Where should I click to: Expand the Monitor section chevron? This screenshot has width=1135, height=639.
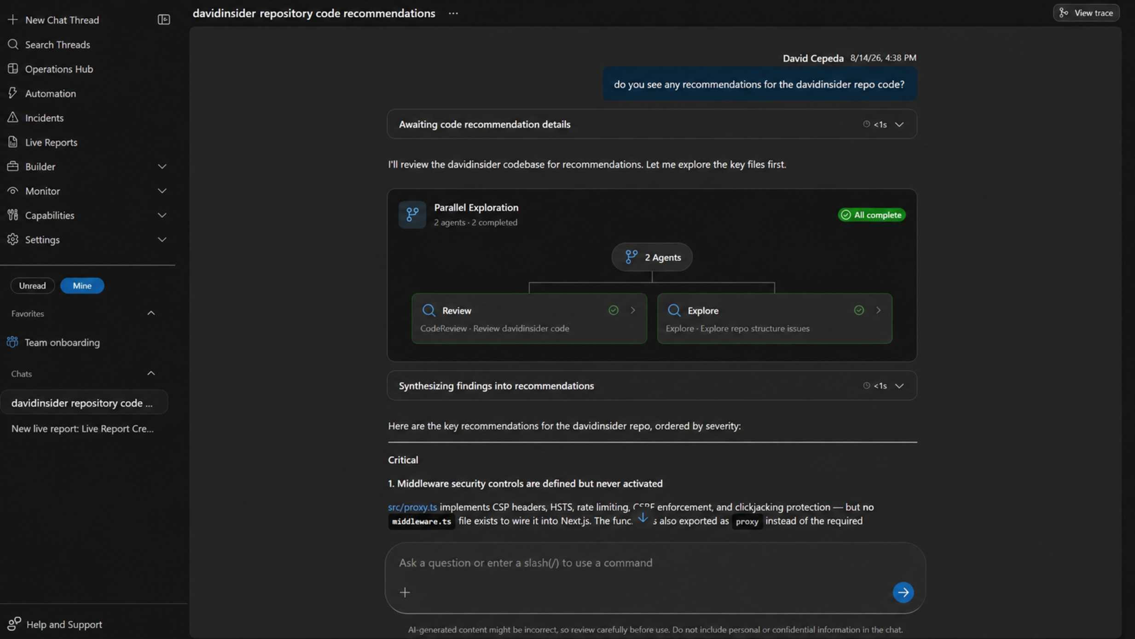pyautogui.click(x=162, y=191)
